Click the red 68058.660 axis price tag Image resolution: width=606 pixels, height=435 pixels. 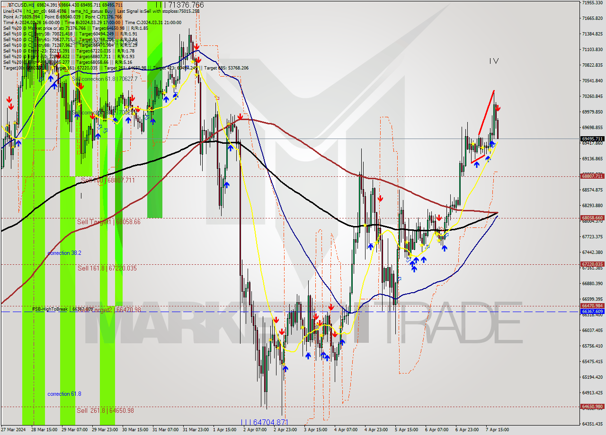click(592, 218)
